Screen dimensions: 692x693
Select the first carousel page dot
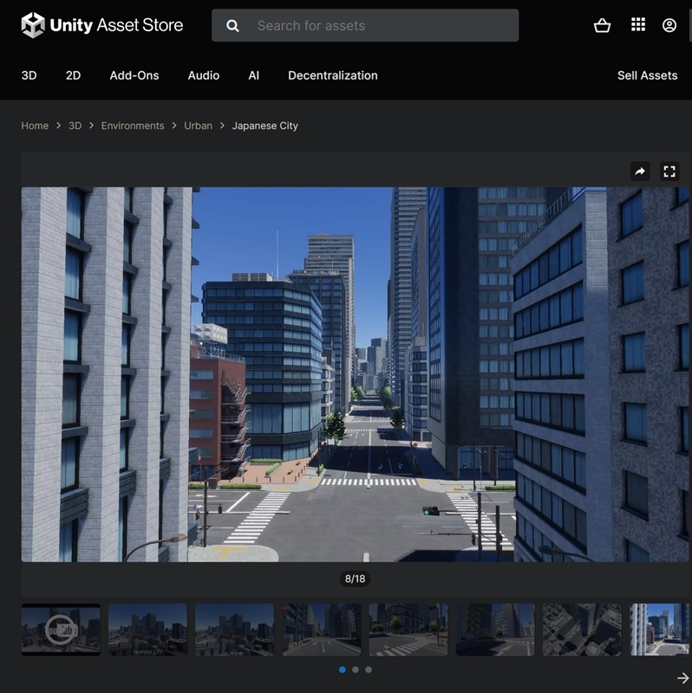click(x=343, y=670)
